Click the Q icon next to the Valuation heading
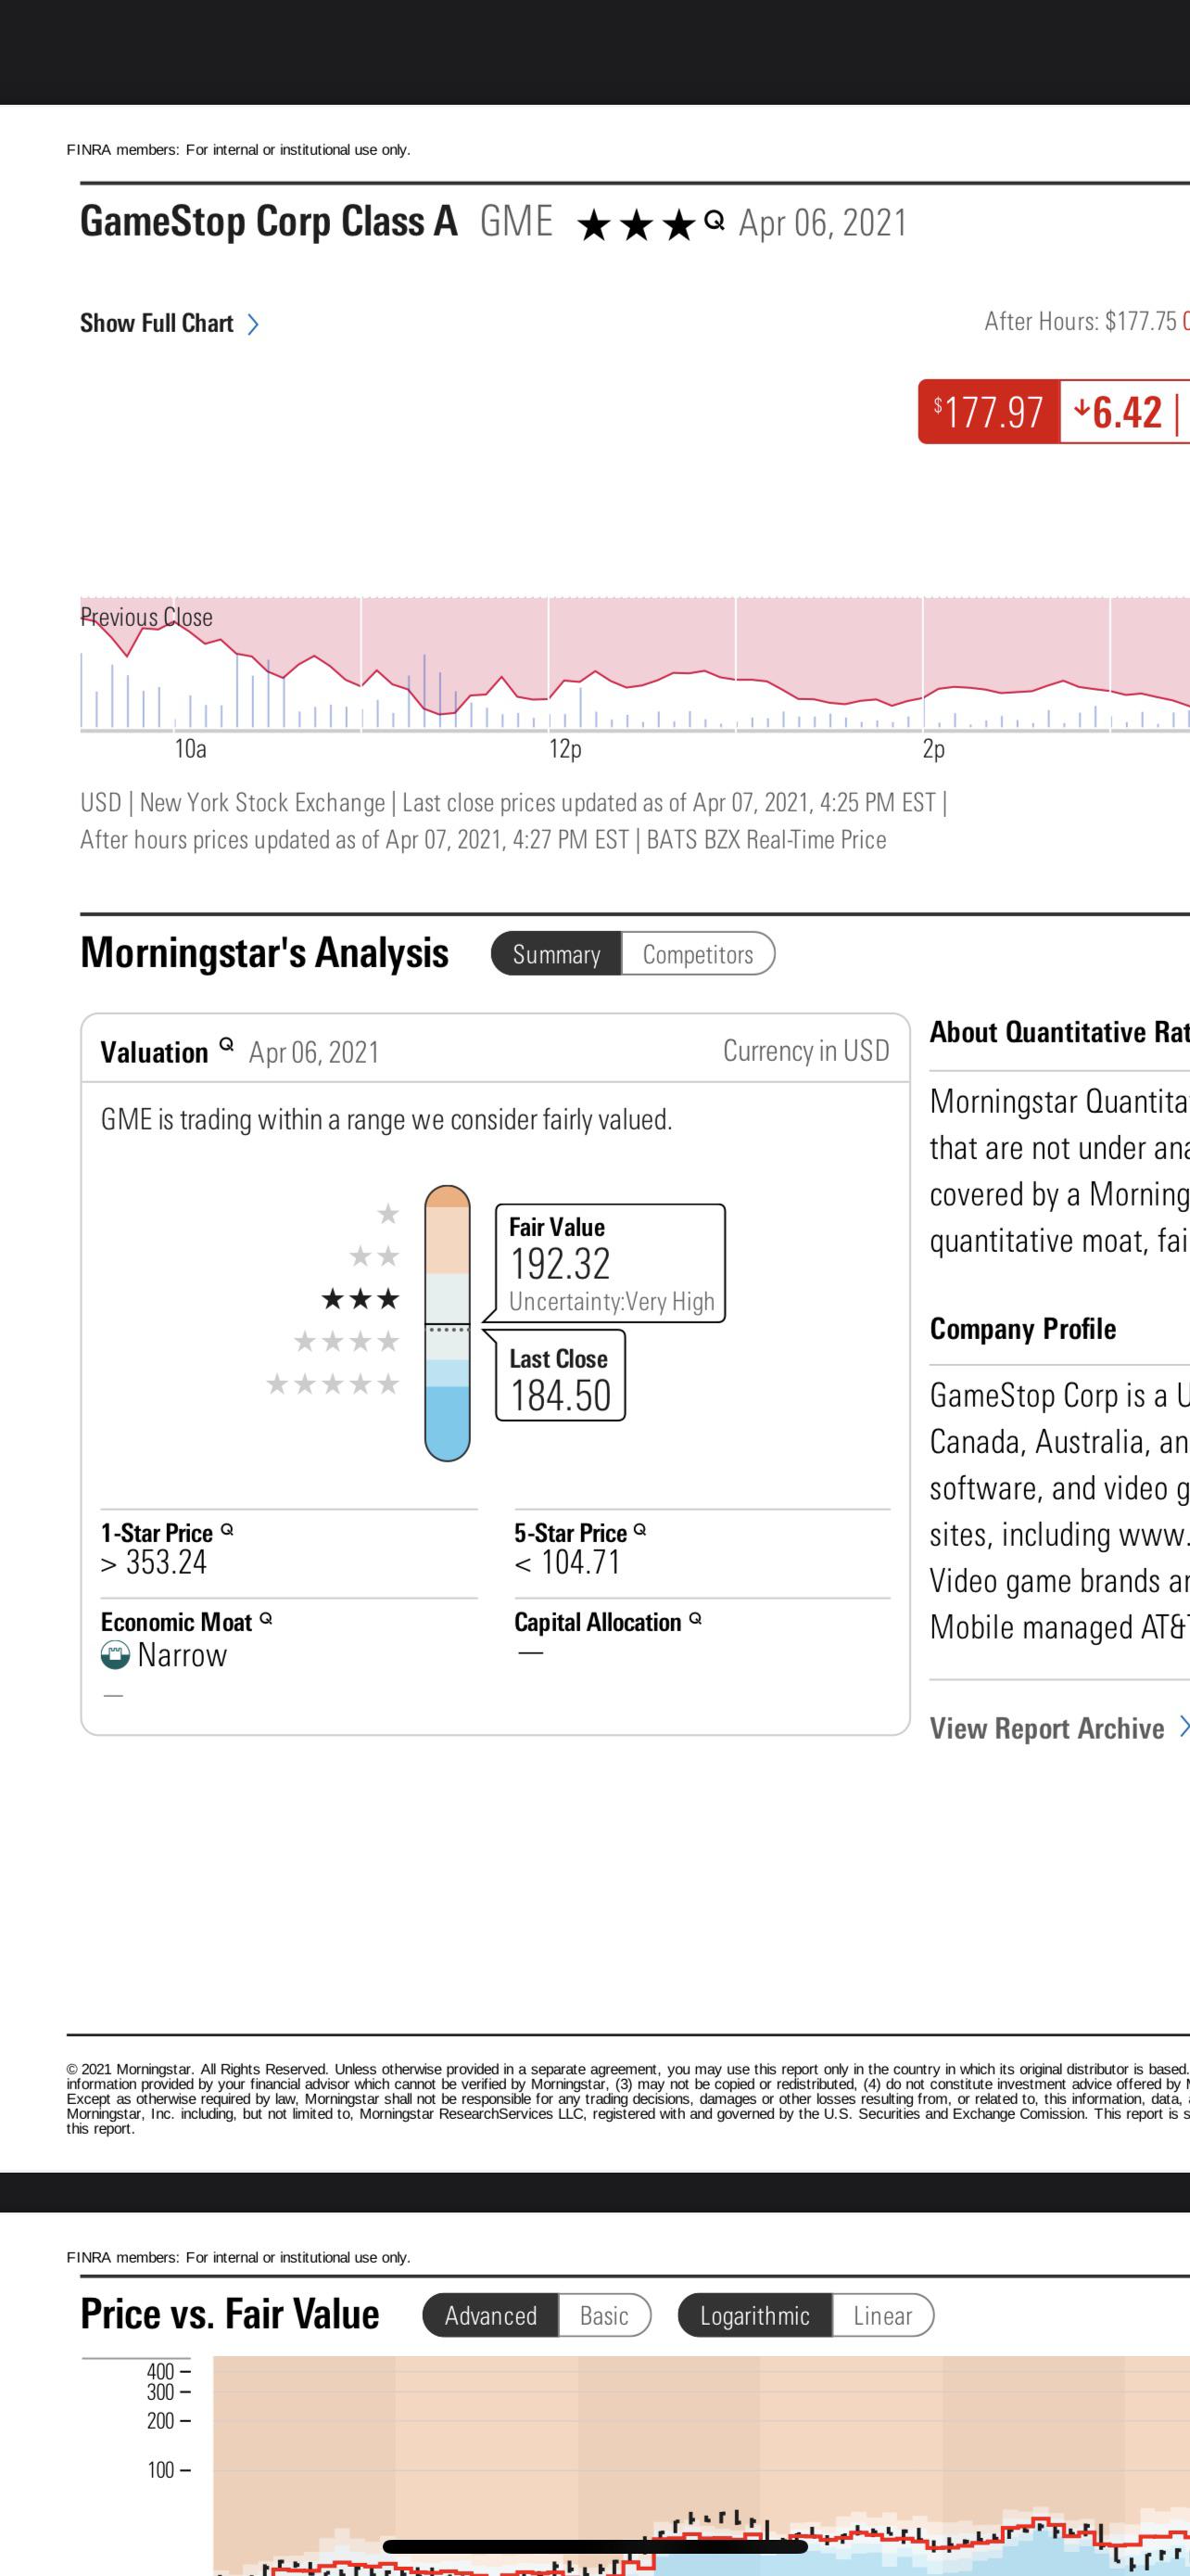The image size is (1190, 2576). (227, 1043)
